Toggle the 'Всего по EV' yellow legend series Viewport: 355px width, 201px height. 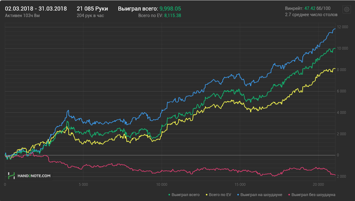point(219,195)
